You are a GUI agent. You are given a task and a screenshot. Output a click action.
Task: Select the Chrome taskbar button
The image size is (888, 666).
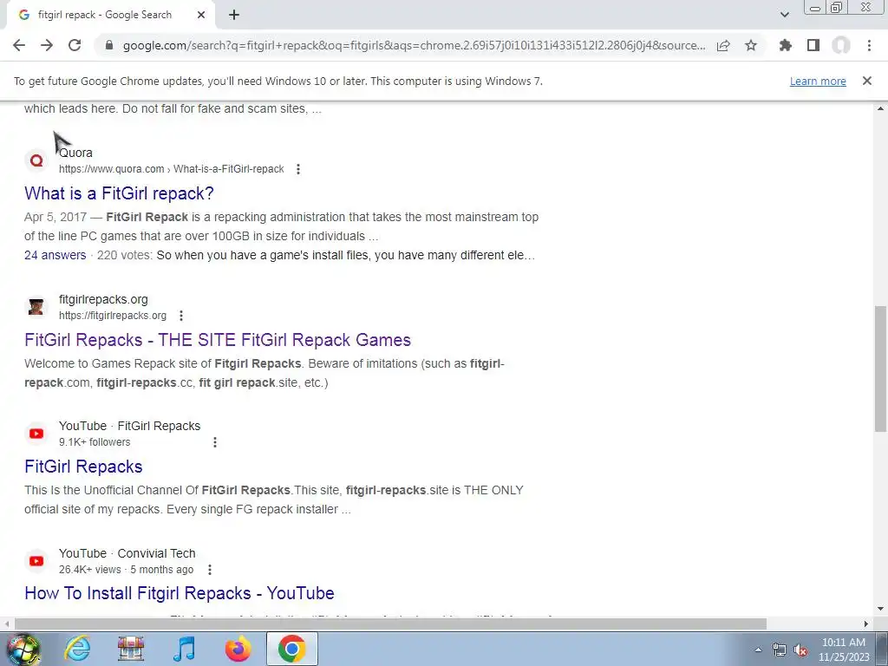291,649
